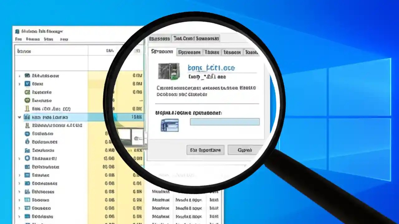Viewport: 399px width, 224px height.
Task: Click the right-hand Cancel-style dialog button
Action: point(244,150)
